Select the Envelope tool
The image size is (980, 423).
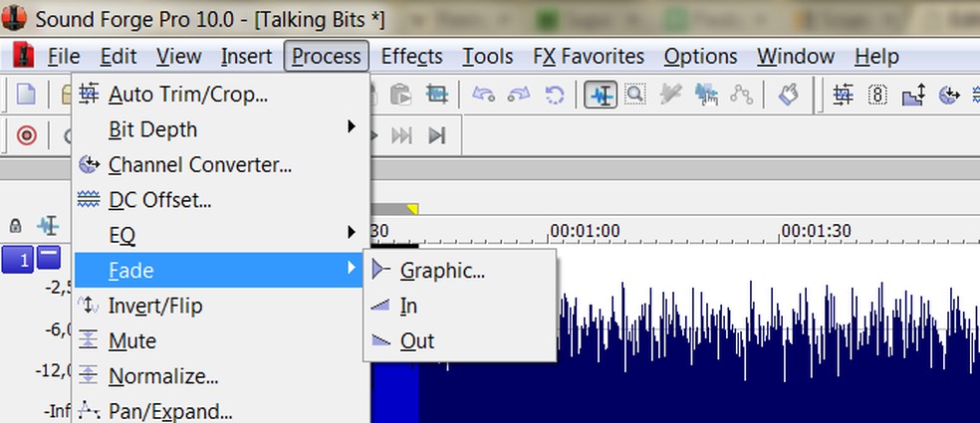741,95
